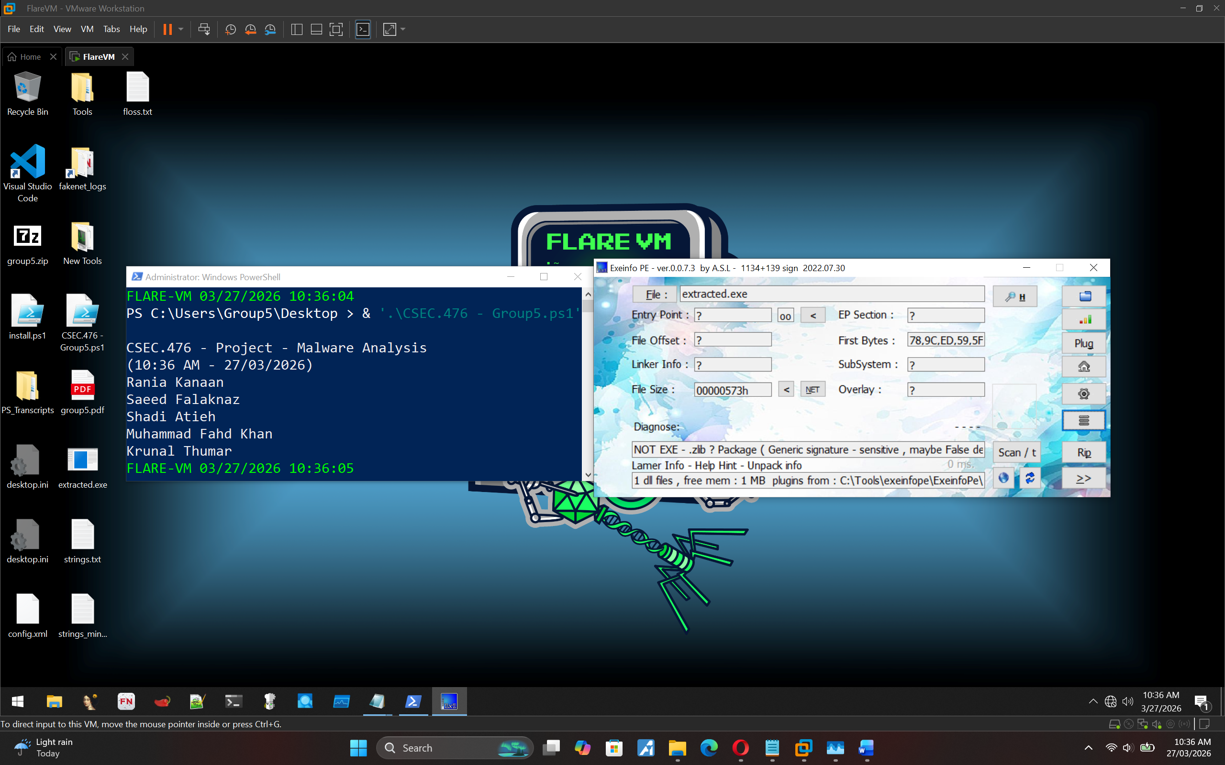Open the VM menu in VMware

(x=87, y=29)
